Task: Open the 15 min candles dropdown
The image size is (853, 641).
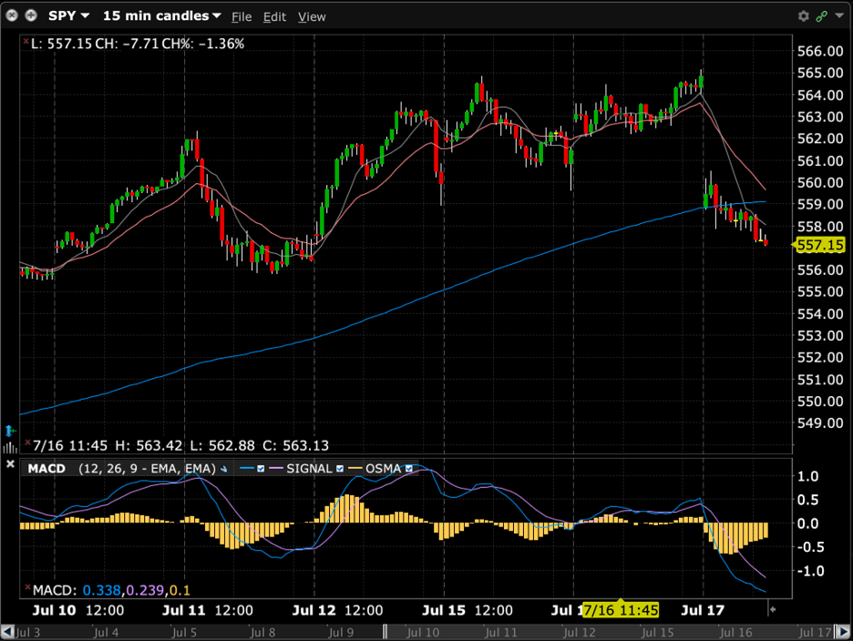Action: pyautogui.click(x=161, y=15)
